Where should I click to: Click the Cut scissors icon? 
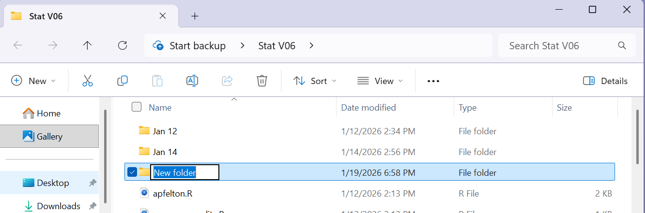point(88,81)
